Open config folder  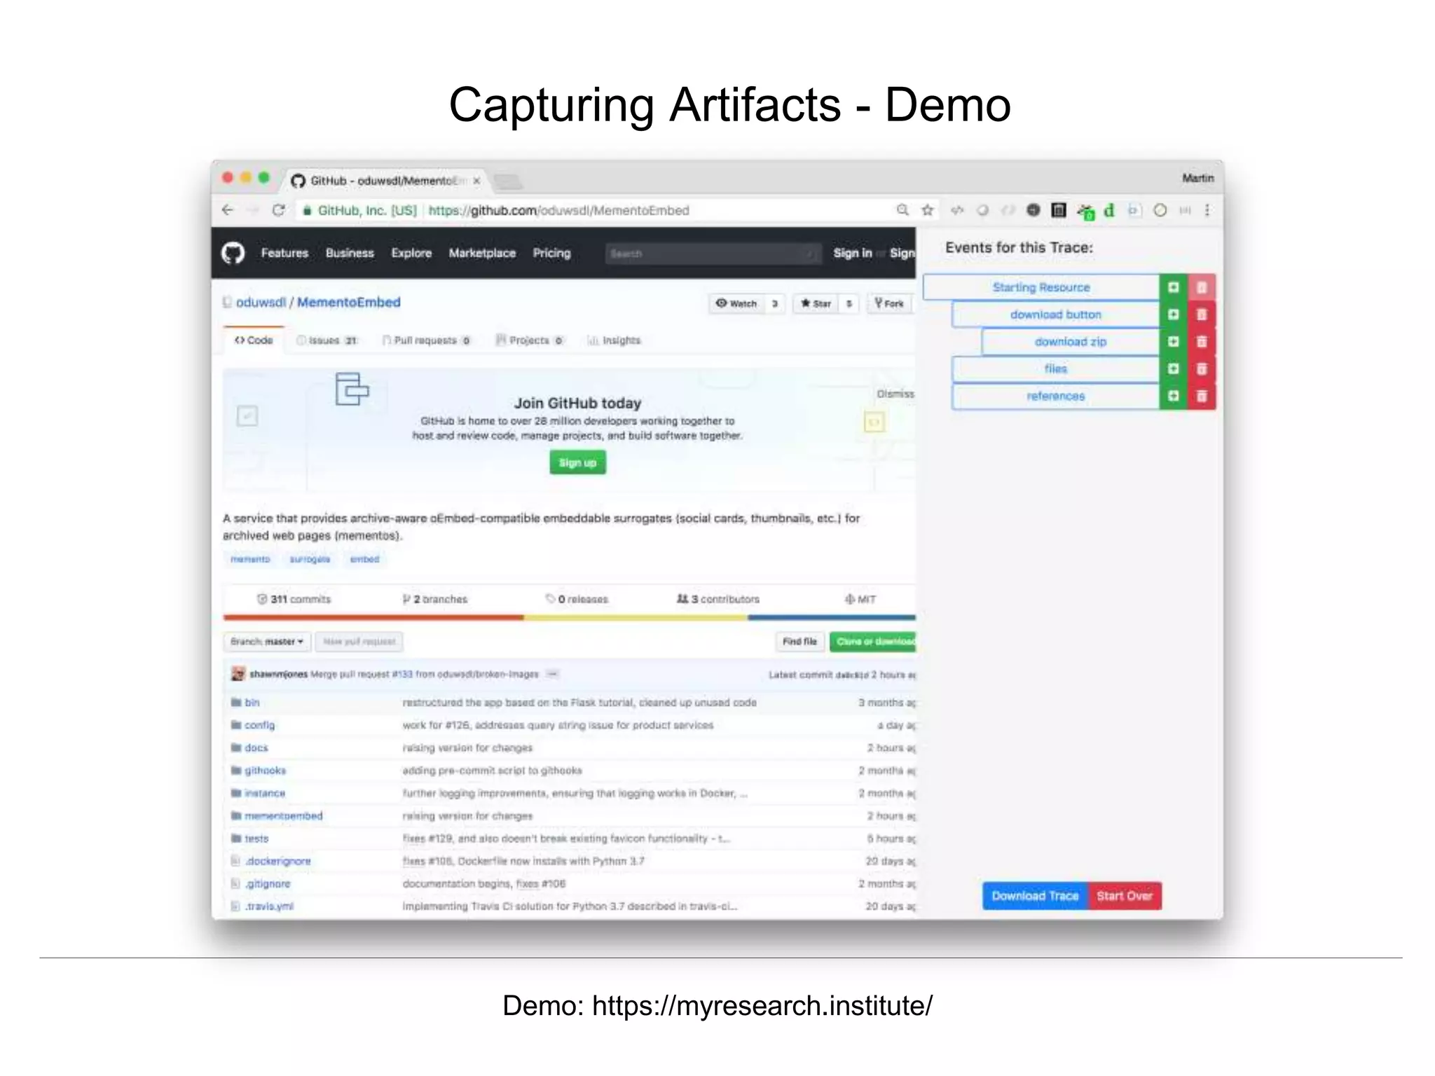click(x=259, y=725)
